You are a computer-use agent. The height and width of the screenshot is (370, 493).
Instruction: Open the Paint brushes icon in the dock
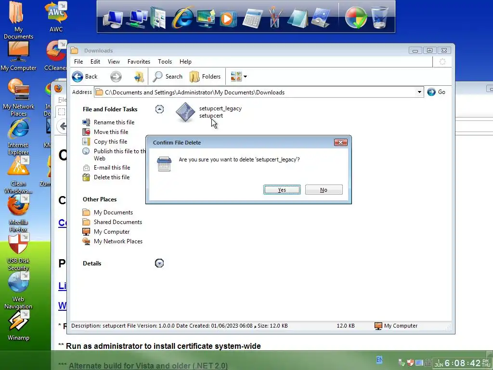point(274,18)
